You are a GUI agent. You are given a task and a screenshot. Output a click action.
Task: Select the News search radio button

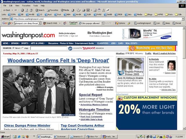13,48
